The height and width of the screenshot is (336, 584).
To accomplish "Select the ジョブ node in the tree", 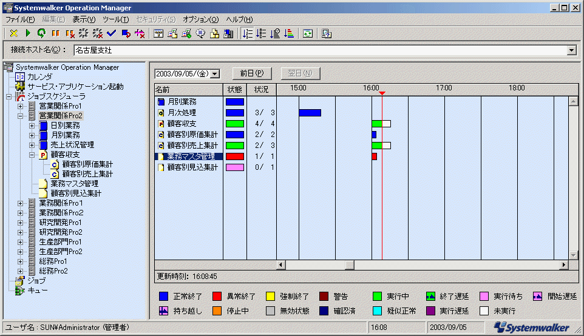I will (36, 281).
